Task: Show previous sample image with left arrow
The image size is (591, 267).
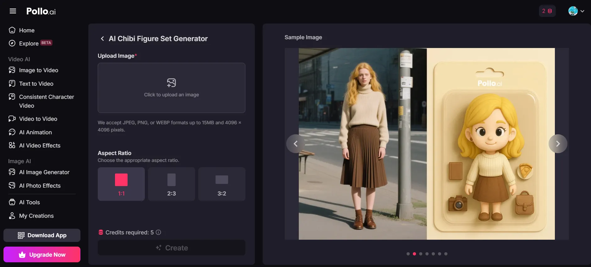Action: click(x=296, y=144)
